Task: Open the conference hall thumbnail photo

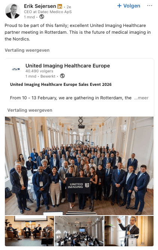Action: tap(79, 231)
